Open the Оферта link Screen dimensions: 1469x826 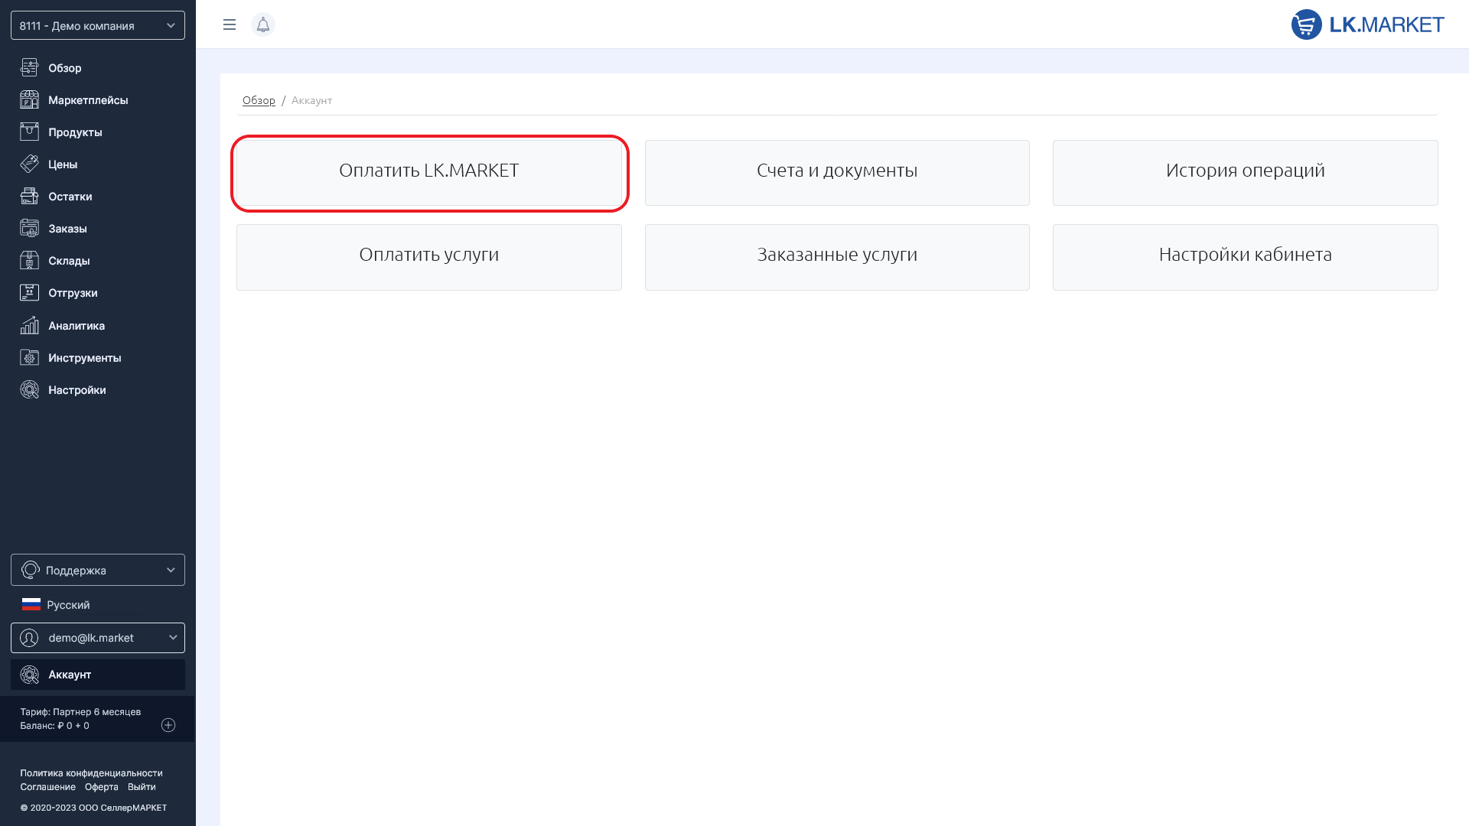click(102, 787)
